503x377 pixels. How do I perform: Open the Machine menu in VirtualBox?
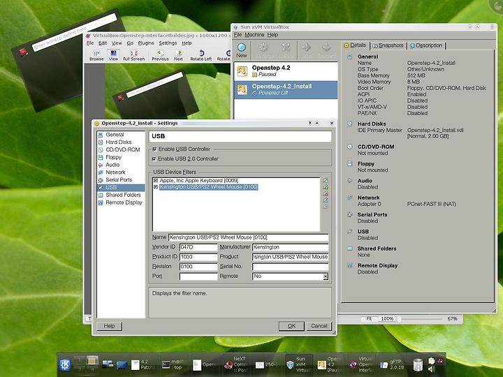tap(254, 34)
